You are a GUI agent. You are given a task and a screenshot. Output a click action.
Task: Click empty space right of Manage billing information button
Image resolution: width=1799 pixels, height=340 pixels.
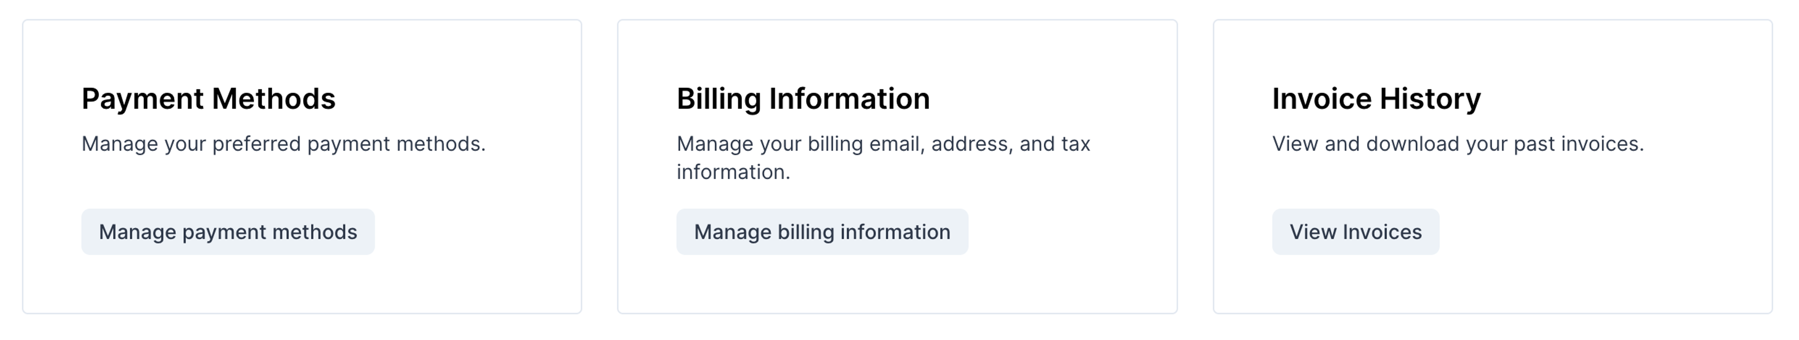[x=1069, y=232]
